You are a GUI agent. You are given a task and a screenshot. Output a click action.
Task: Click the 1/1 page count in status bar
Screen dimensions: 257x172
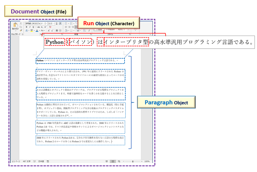coord(16,161)
